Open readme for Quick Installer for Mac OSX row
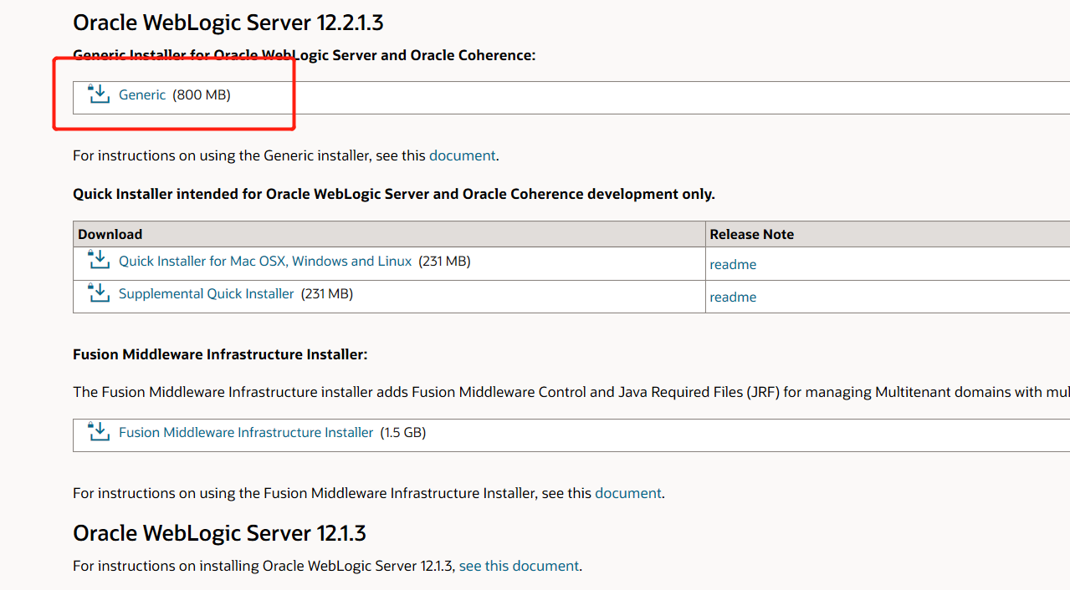The width and height of the screenshot is (1070, 590). pyautogui.click(x=733, y=265)
